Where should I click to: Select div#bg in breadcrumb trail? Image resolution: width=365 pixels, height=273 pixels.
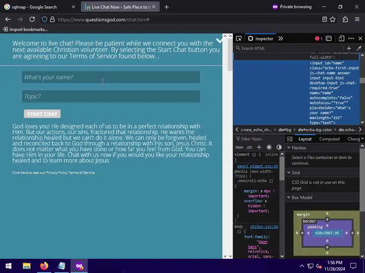(x=285, y=130)
